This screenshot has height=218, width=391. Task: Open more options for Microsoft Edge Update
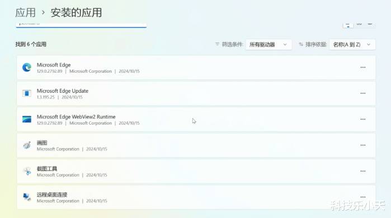click(x=363, y=93)
